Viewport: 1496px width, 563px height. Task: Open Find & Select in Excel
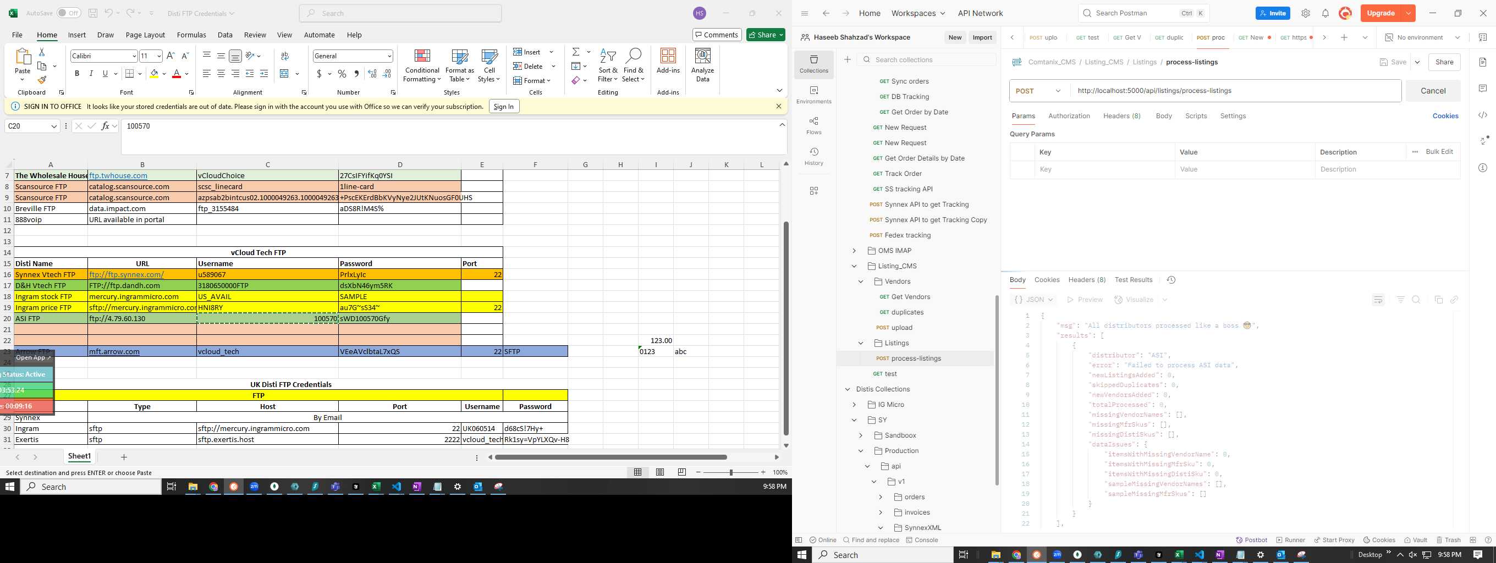(x=633, y=65)
